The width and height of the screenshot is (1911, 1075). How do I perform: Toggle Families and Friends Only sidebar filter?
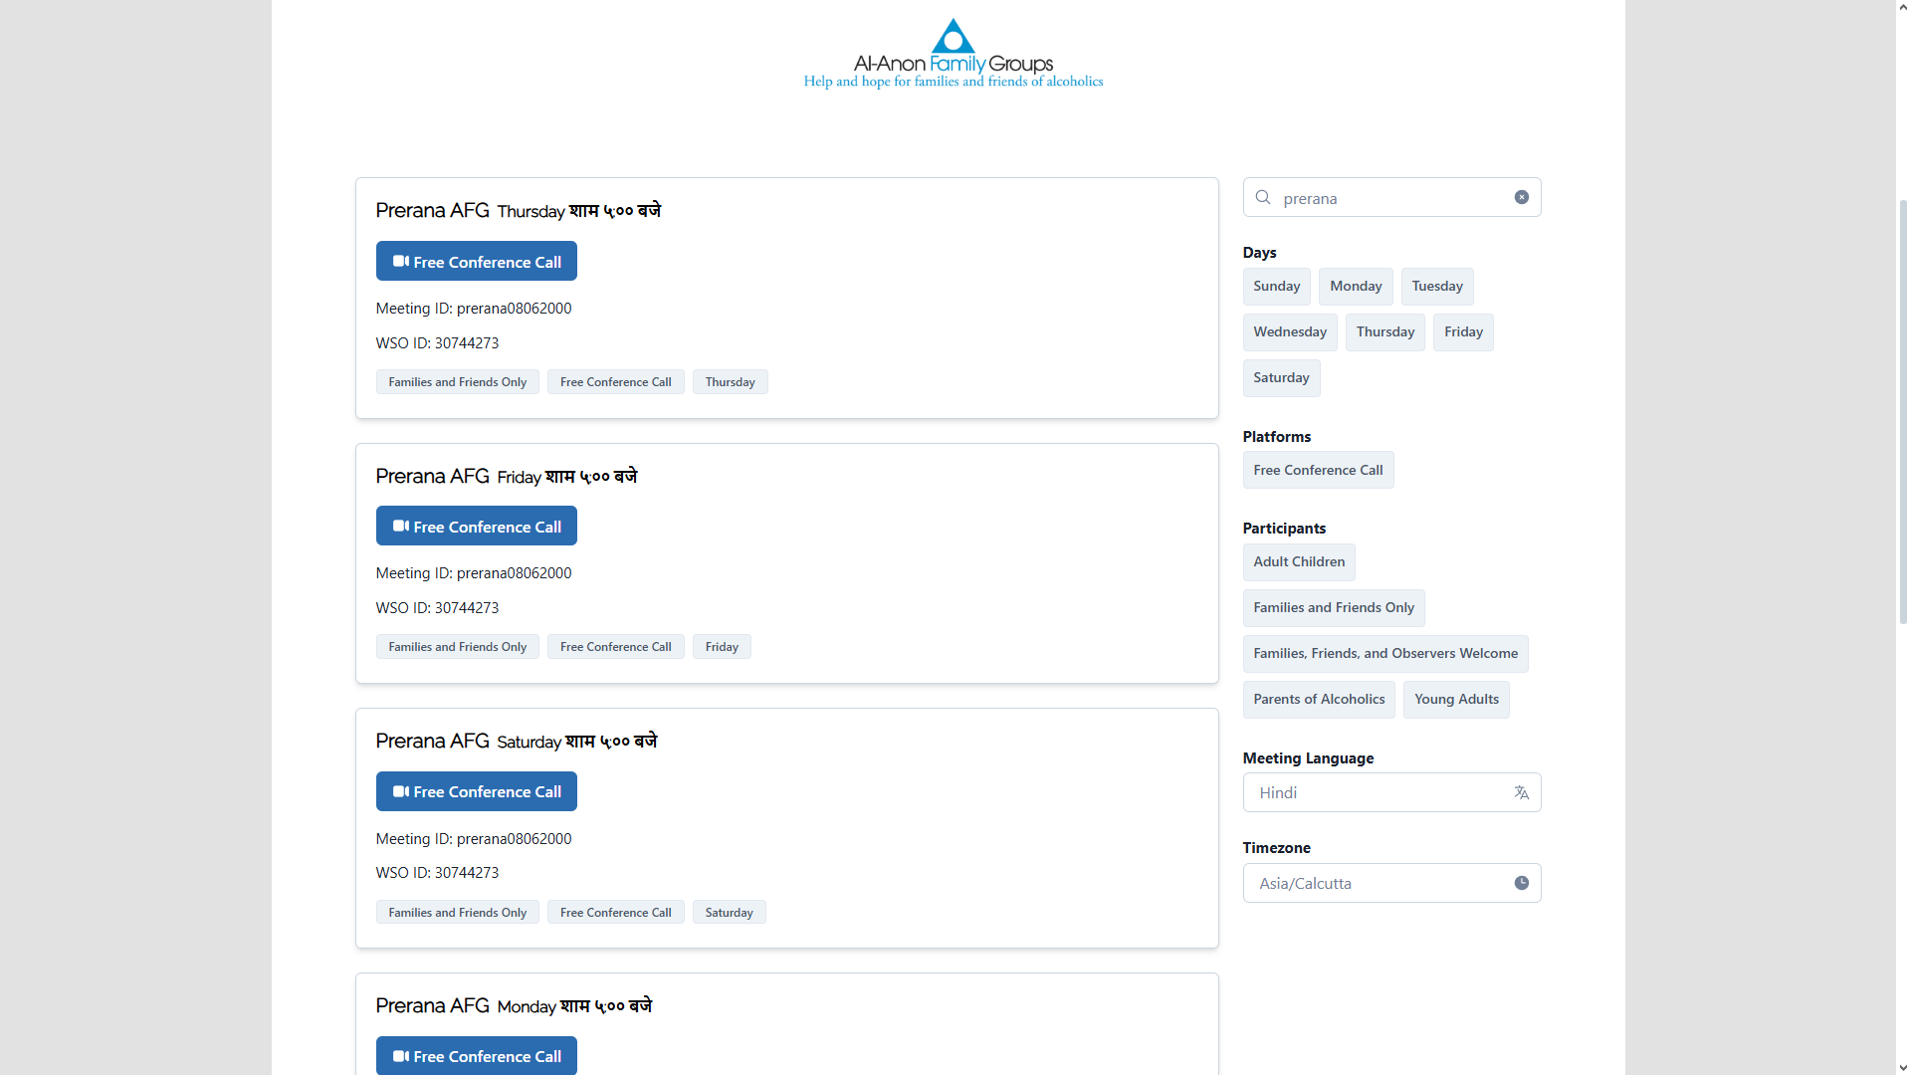1334,608
